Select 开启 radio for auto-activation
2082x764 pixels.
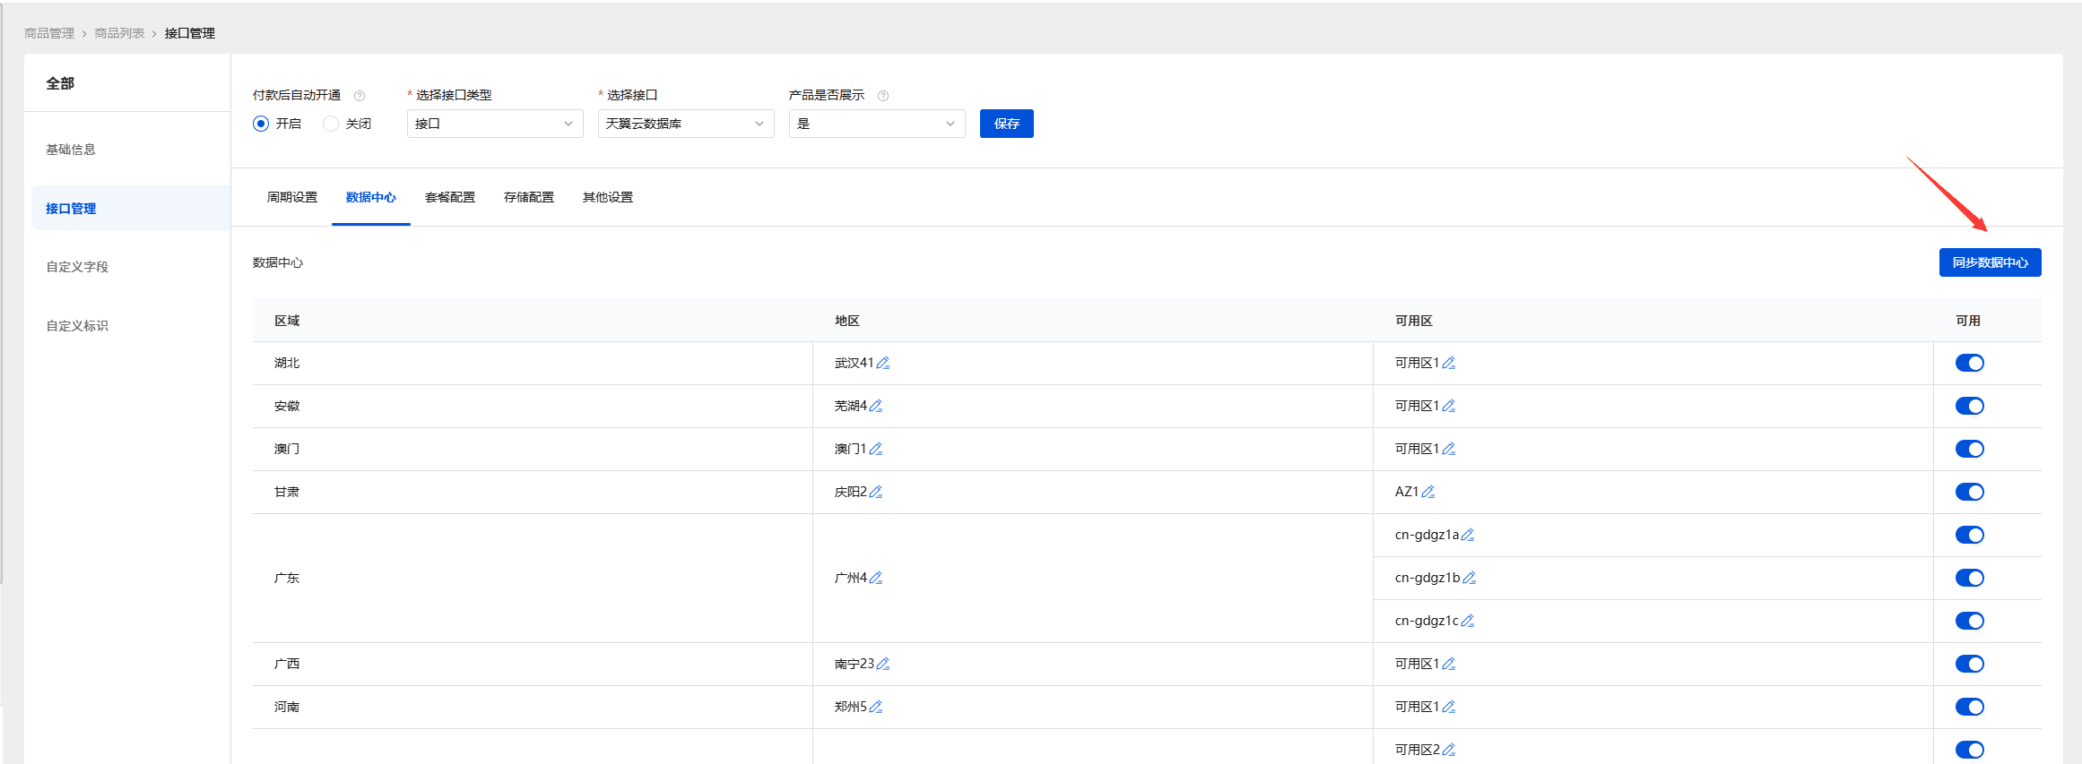coord(261,124)
